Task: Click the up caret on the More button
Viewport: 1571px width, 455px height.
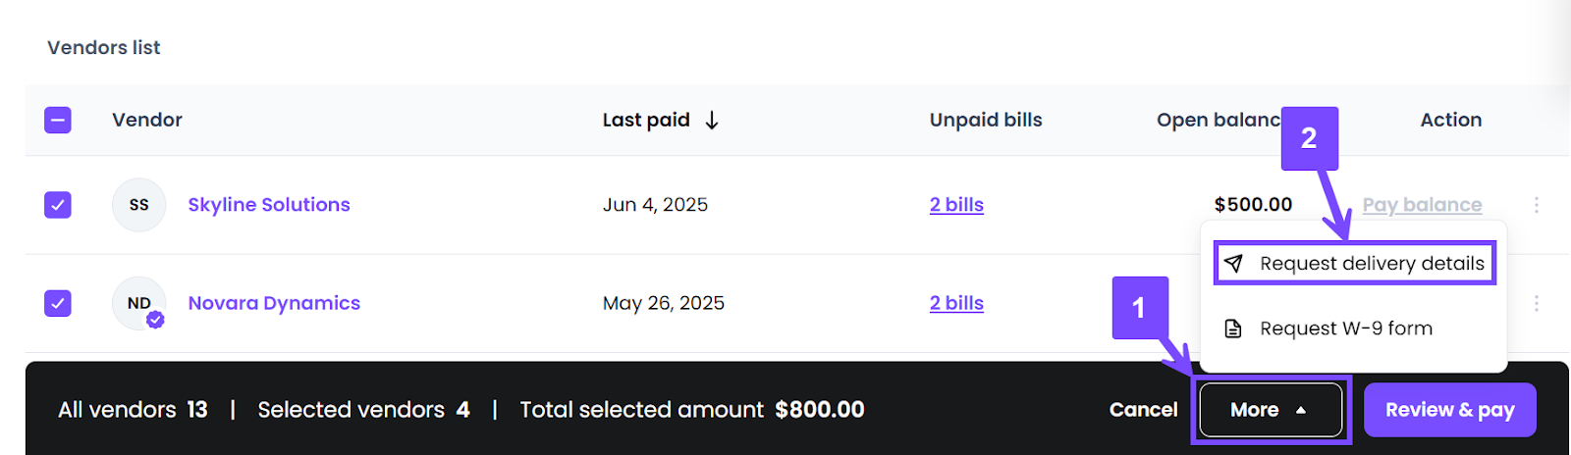Action: (1301, 410)
